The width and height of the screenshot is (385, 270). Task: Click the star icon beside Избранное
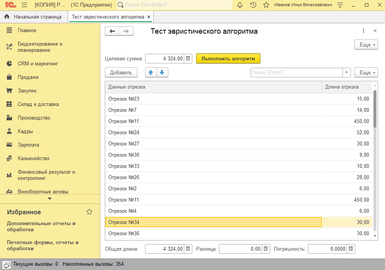89,212
